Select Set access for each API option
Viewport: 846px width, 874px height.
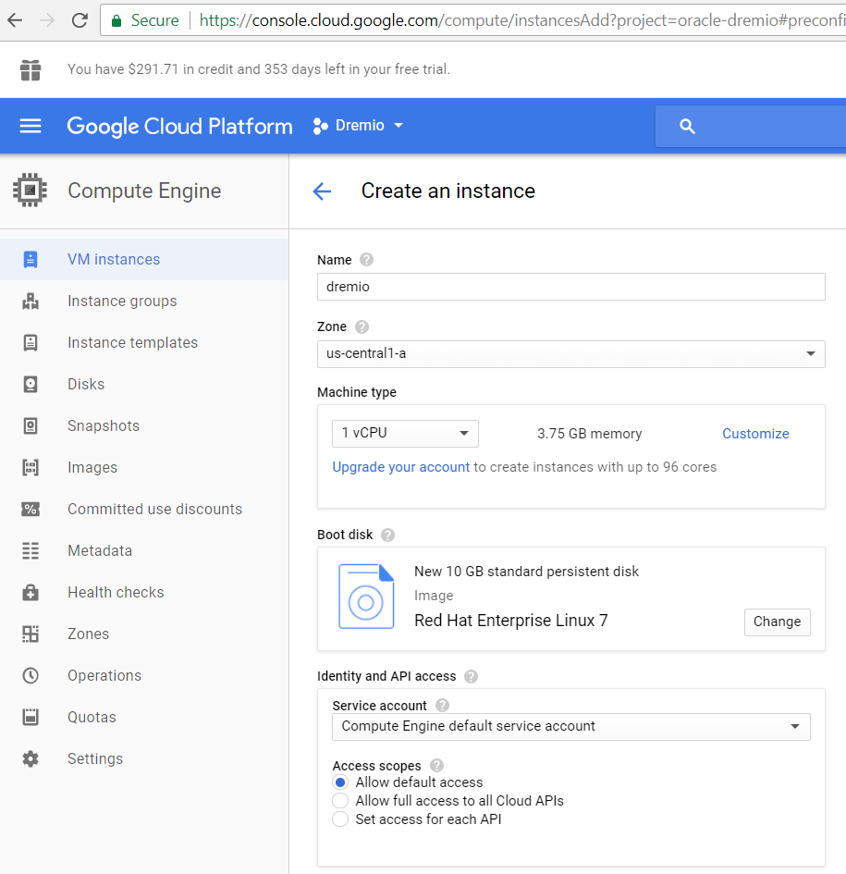(340, 819)
